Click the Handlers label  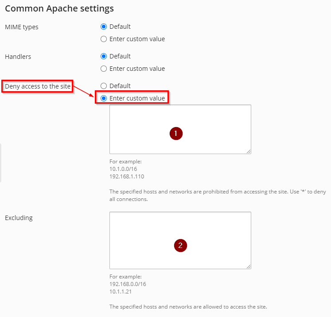[x=18, y=57]
